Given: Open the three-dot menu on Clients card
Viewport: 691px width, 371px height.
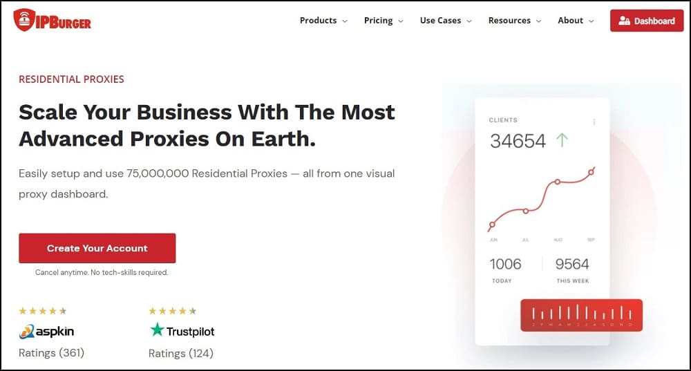Looking at the screenshot, I should [x=594, y=122].
